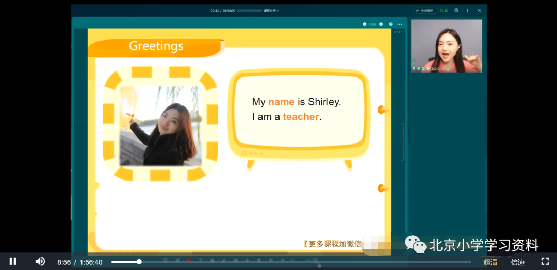Click the fit-to-screen icon beside zoom
The image size is (557, 270).
click(x=391, y=24)
